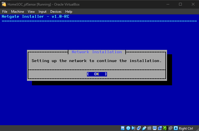Open the File menu
The height and width of the screenshot is (131, 199).
click(5, 12)
